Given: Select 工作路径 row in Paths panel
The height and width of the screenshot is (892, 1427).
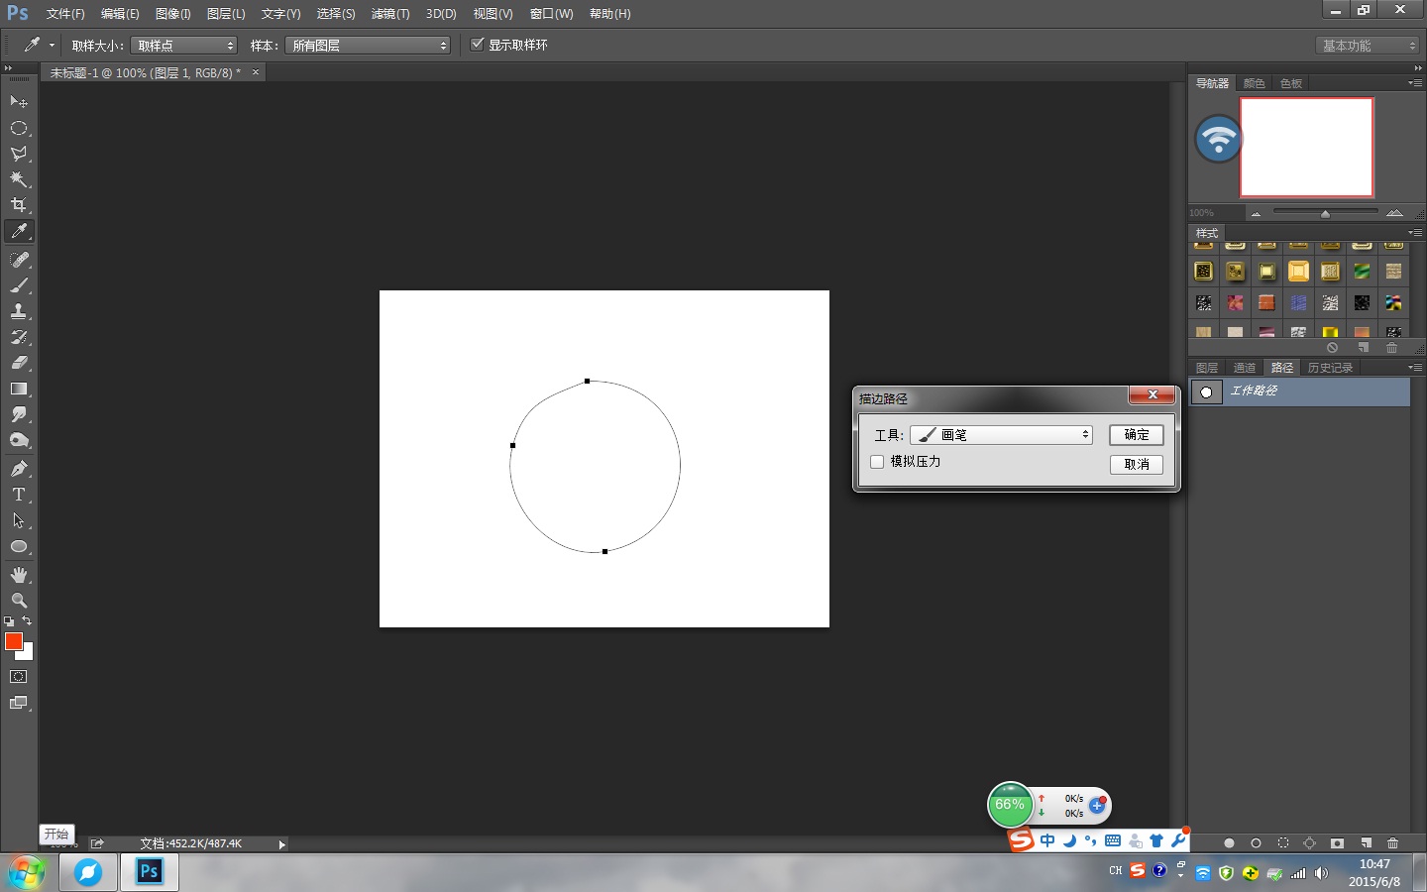Looking at the screenshot, I should click(1299, 391).
